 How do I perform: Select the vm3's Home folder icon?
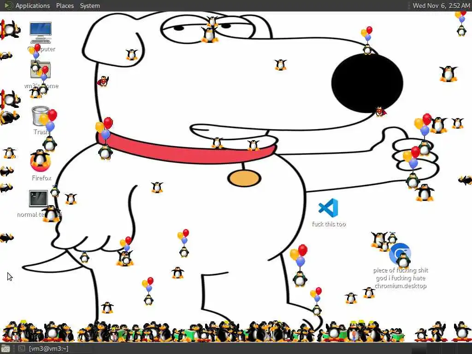(41, 70)
